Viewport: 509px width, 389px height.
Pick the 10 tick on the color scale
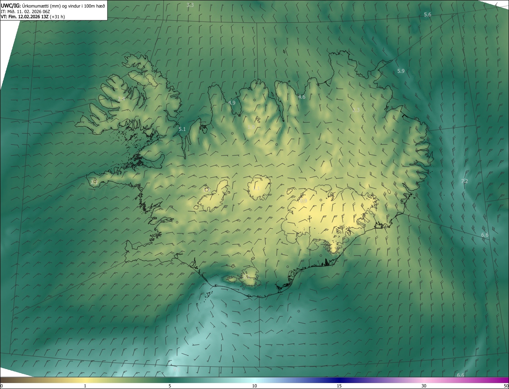tap(254, 386)
